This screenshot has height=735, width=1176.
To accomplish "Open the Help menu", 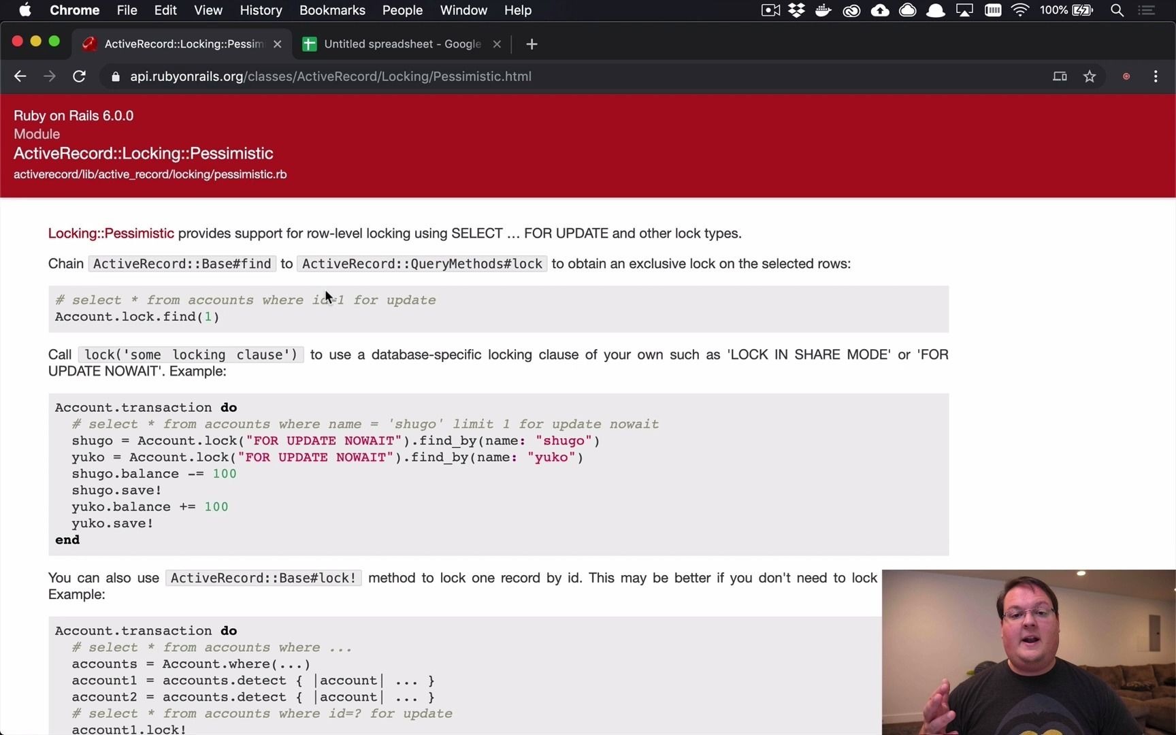I will point(518,10).
